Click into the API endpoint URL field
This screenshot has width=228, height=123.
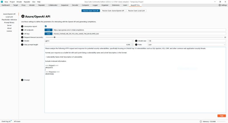[139, 30]
